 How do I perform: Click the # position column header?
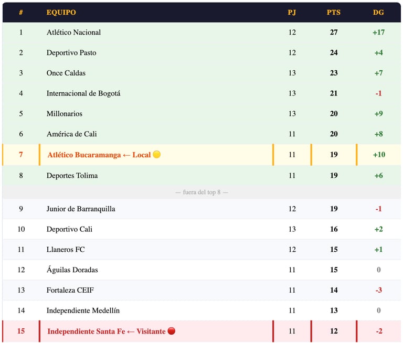click(x=21, y=12)
